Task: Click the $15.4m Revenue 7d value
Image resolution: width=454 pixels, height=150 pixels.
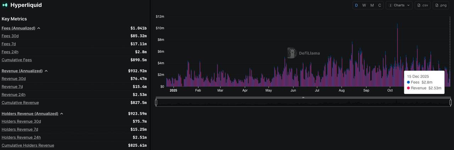Action: [x=139, y=87]
